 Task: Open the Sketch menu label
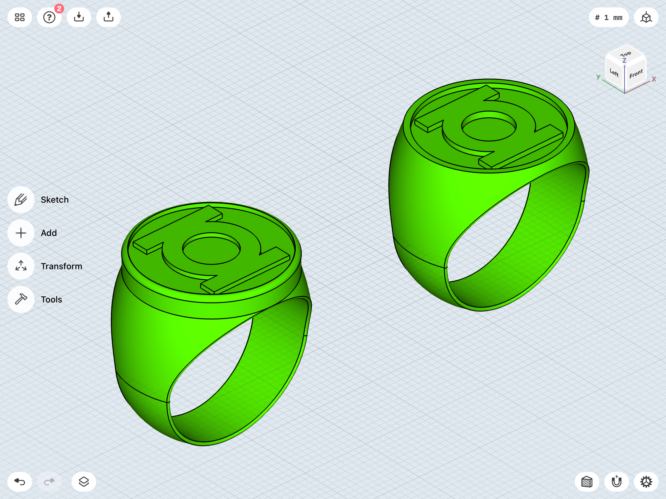[x=55, y=200]
